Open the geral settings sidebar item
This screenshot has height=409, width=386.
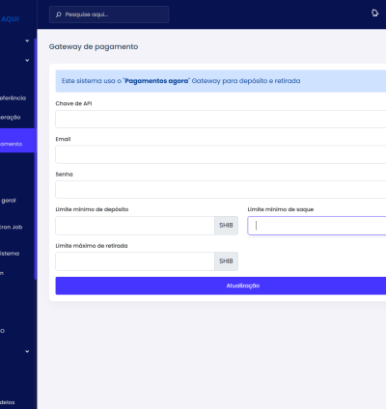point(9,201)
